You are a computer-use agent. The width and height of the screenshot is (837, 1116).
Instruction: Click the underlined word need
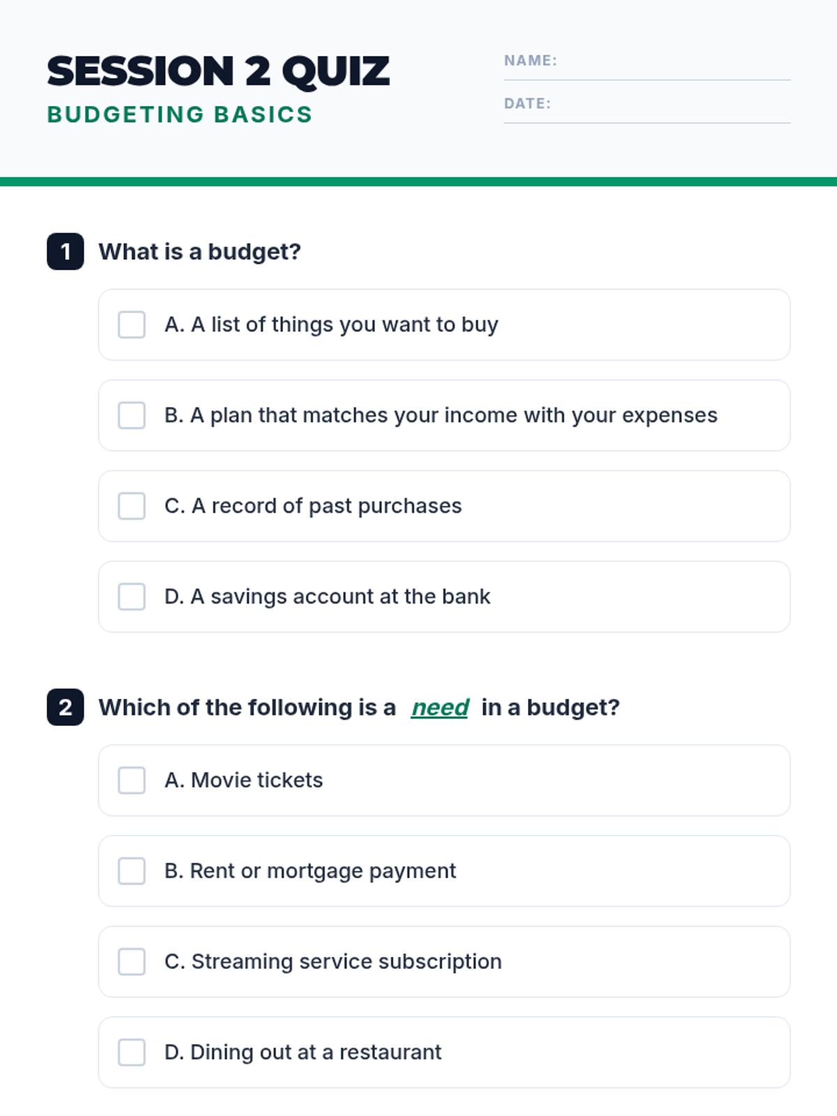coord(439,708)
